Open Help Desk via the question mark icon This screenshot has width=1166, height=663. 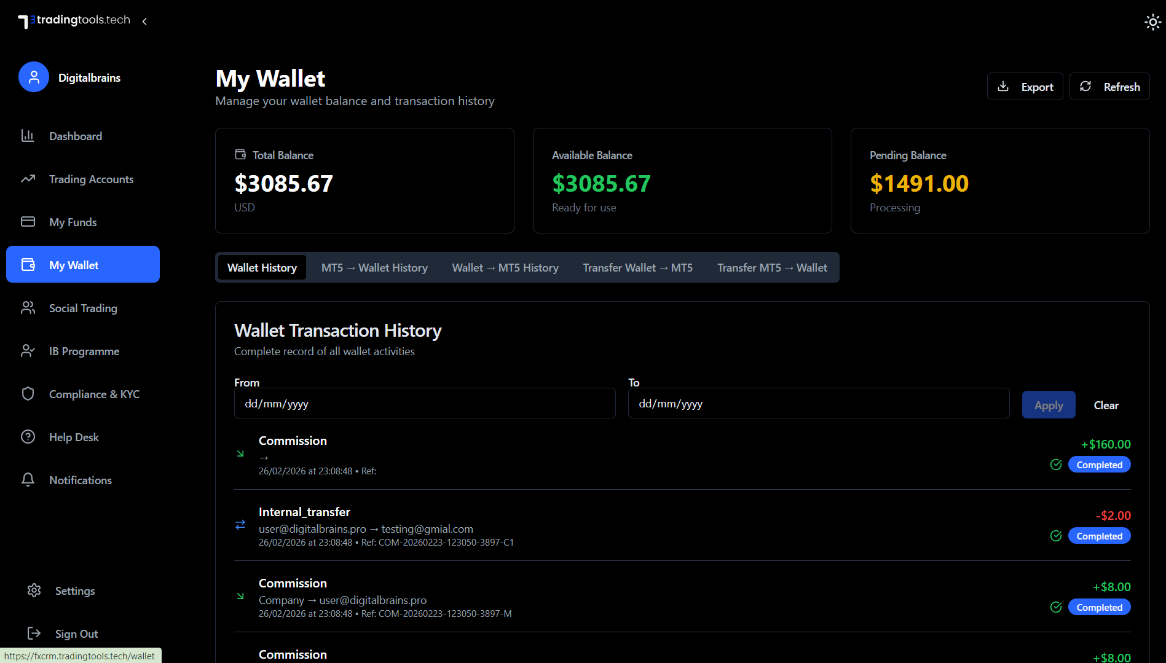[28, 437]
